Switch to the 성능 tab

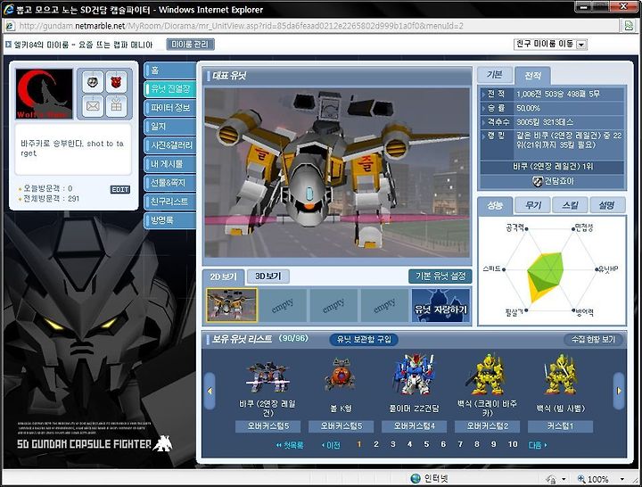[495, 206]
